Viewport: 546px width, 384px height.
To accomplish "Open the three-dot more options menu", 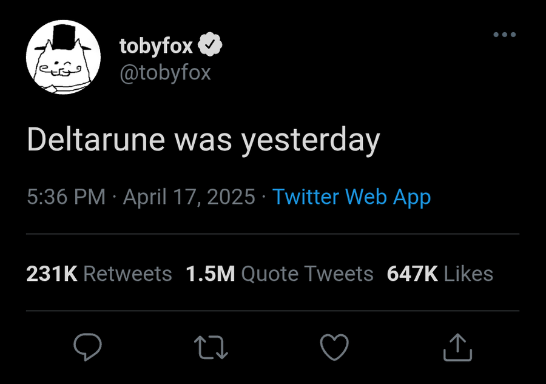I will (504, 35).
